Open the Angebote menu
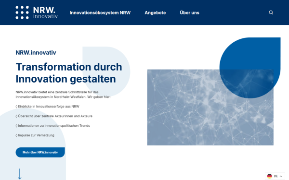Image resolution: width=289 pixels, height=180 pixels. click(x=155, y=12)
